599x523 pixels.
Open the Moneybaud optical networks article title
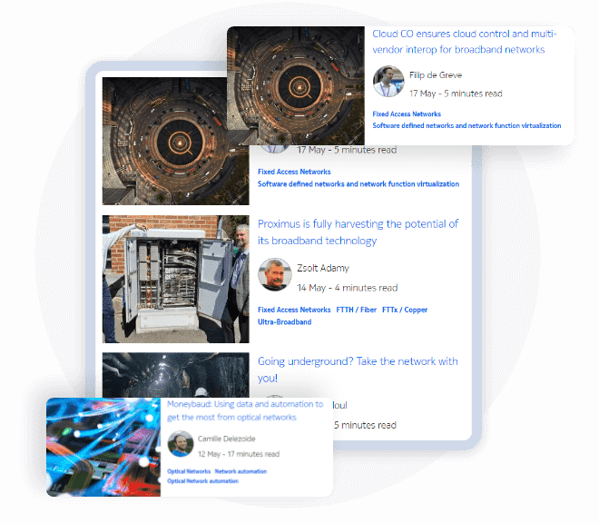coord(245,410)
